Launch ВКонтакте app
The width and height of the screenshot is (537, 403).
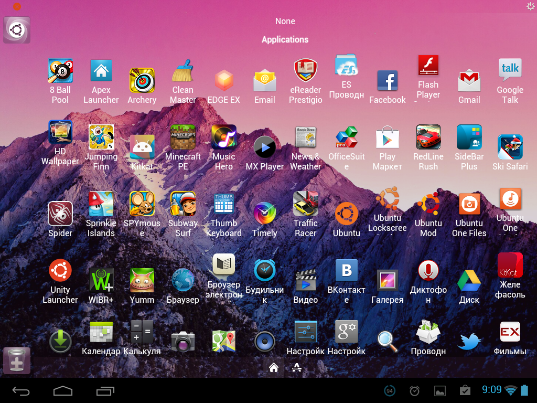pyautogui.click(x=346, y=270)
